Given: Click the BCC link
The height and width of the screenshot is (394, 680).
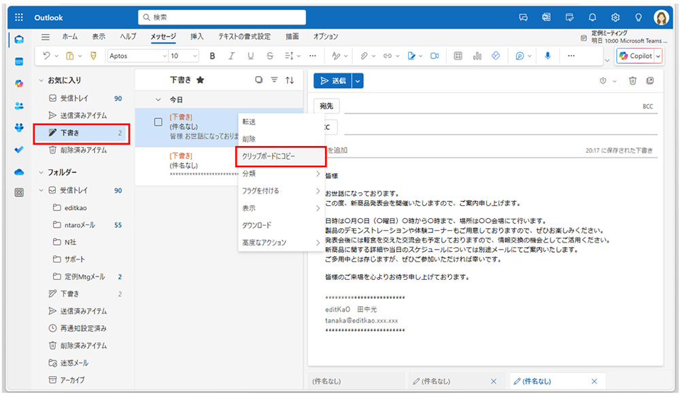Looking at the screenshot, I should 647,106.
